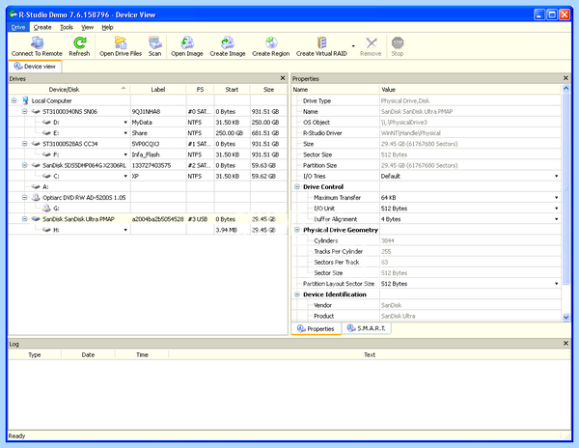This screenshot has width=579, height=448.
Task: Collapse the ST31000340NS SN06 drive node
Action: pos(25,111)
